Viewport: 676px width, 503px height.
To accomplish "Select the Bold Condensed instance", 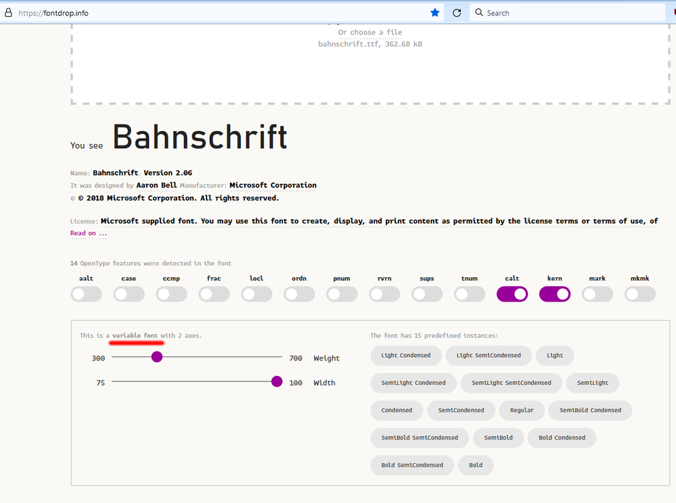I will (562, 438).
